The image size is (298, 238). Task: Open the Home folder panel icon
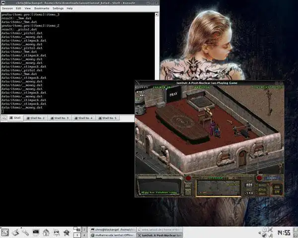46,232
